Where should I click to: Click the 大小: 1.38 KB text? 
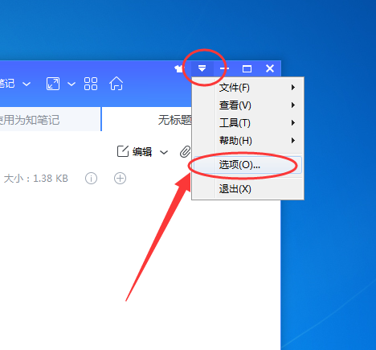36,179
